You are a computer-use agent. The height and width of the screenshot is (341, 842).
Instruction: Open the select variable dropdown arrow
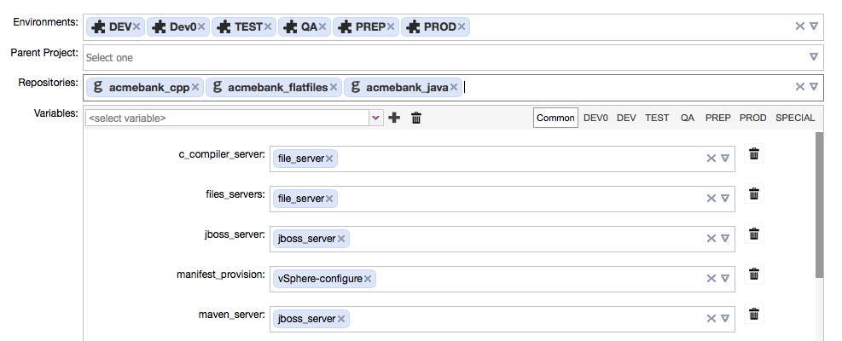point(376,118)
